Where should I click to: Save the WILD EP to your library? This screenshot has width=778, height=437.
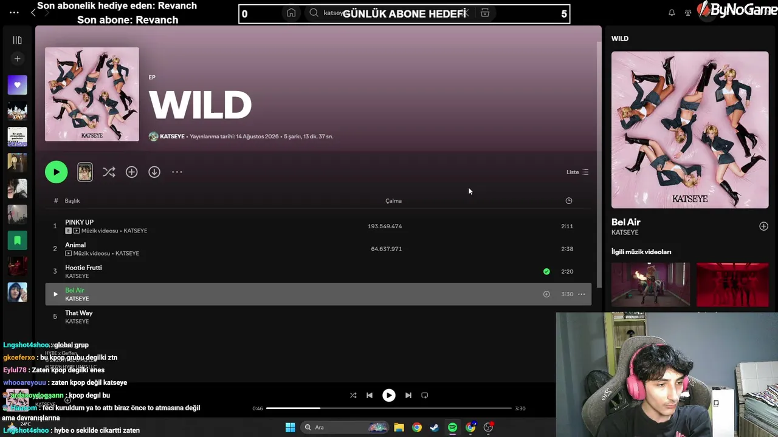131,172
